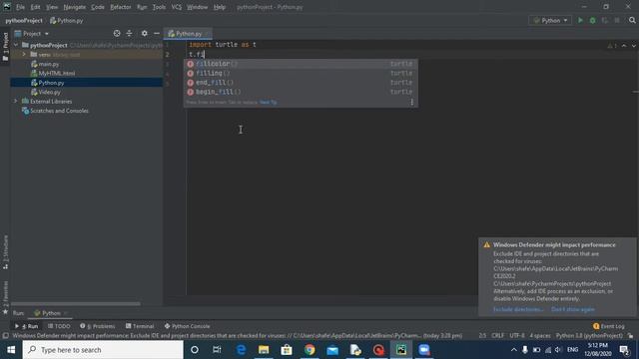Screen dimensions: 639x359
Task: Open the Terminal tool window
Action: pyautogui.click(x=140, y=326)
